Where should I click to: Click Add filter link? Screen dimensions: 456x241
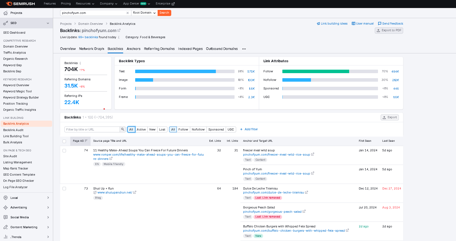pyautogui.click(x=249, y=129)
